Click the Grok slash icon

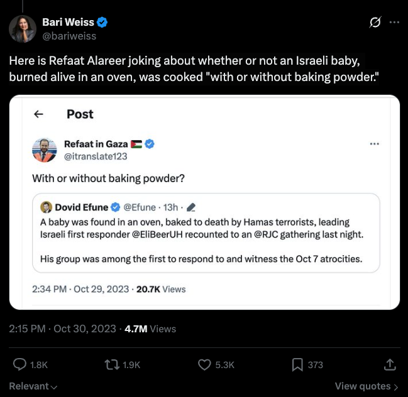(x=375, y=23)
